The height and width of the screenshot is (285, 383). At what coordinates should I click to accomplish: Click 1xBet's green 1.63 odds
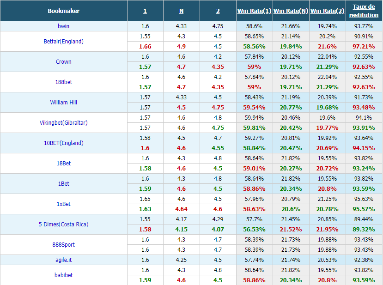[x=145, y=209]
